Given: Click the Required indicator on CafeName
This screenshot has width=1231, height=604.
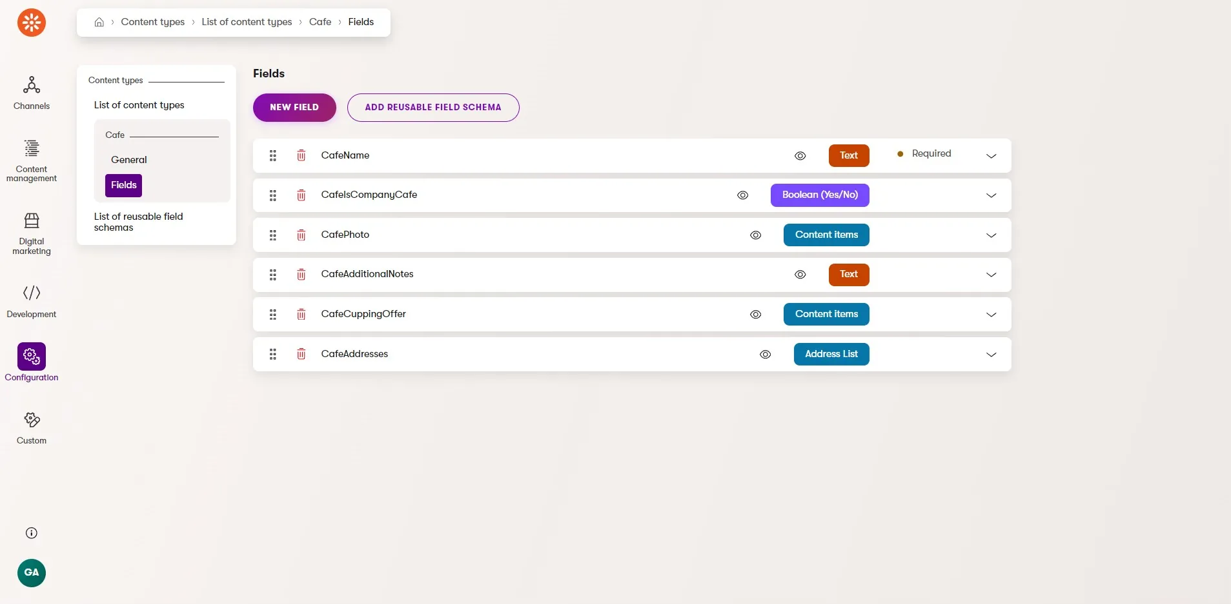Looking at the screenshot, I should point(924,153).
